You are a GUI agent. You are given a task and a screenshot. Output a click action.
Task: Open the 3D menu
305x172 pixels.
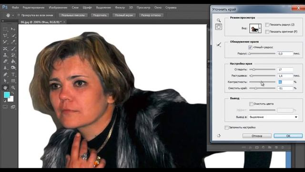(131, 8)
